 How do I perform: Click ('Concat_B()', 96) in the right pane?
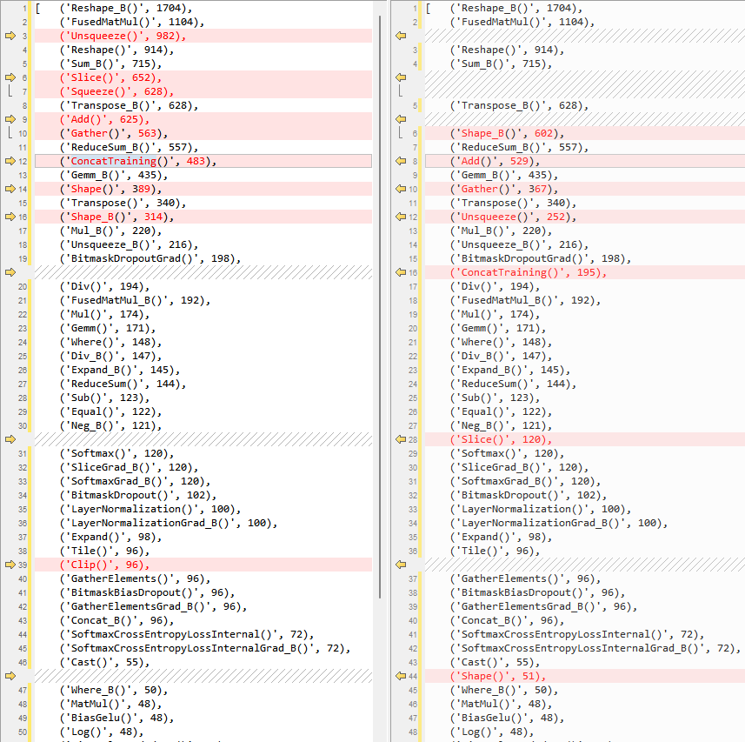click(x=508, y=620)
